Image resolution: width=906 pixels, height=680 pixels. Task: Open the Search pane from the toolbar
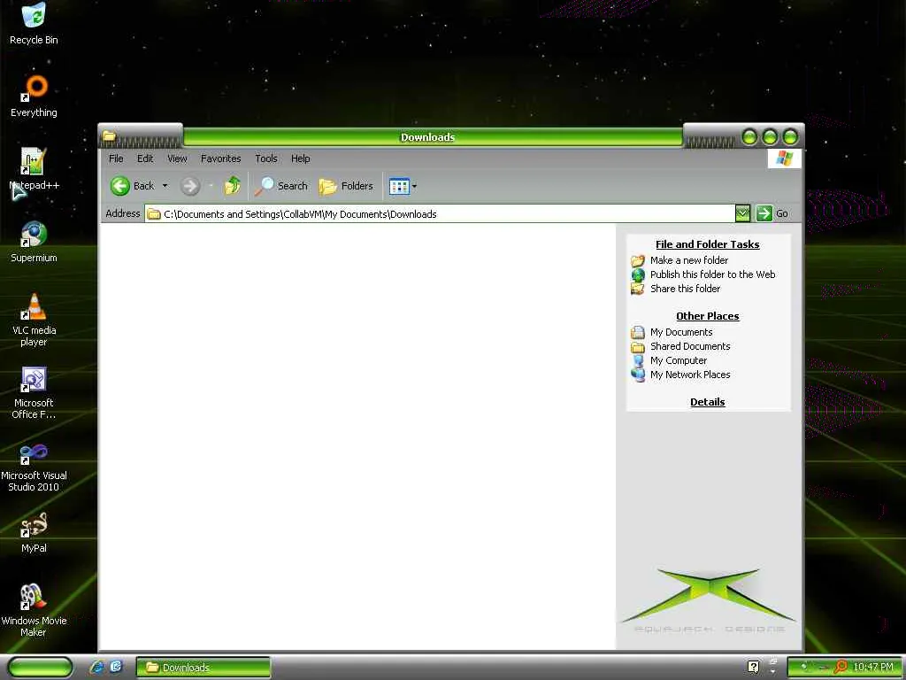pos(281,186)
